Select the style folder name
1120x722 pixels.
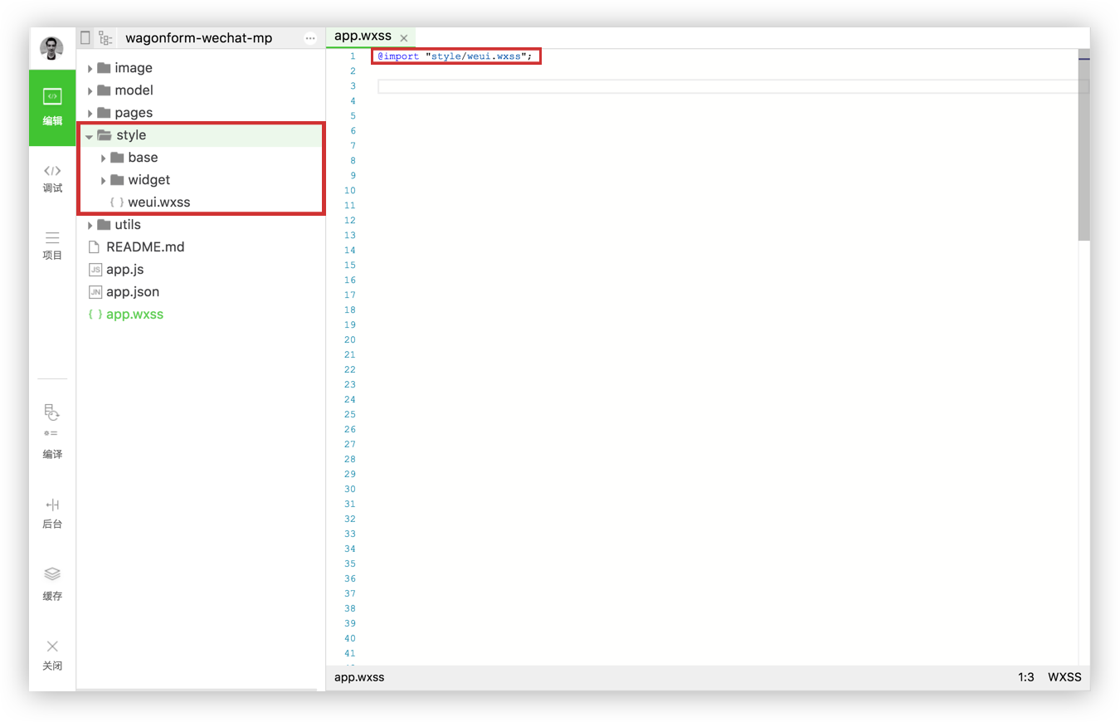coord(131,135)
